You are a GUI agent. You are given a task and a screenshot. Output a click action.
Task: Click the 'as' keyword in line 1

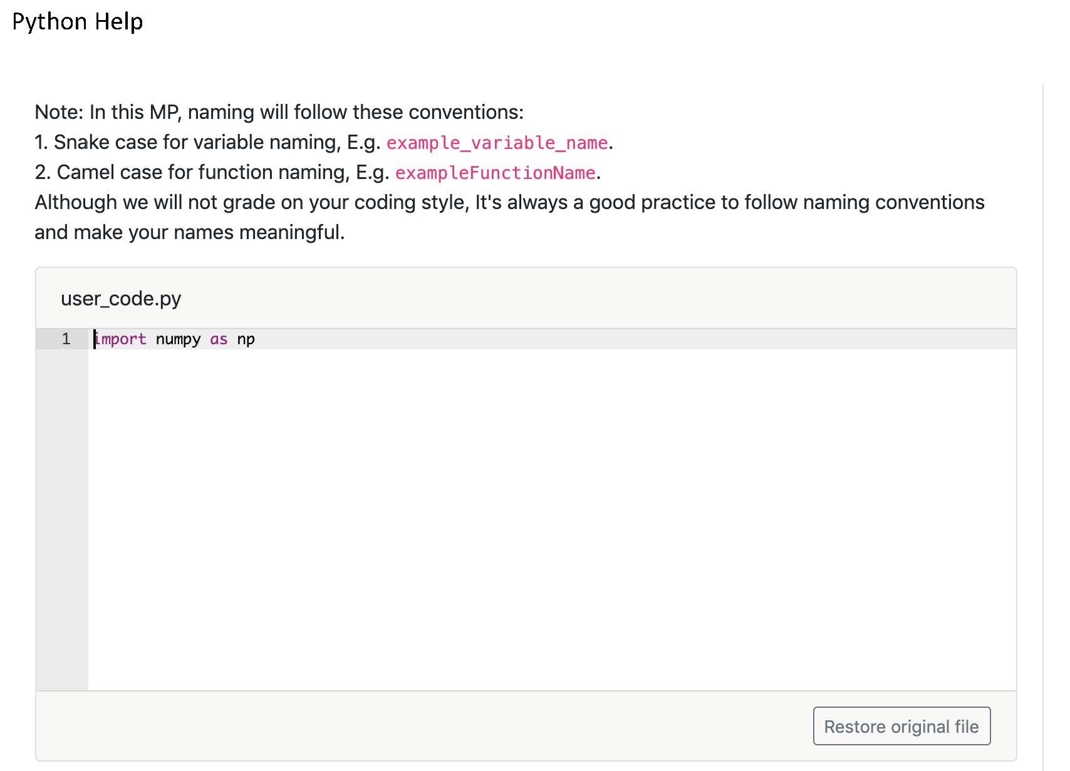point(219,339)
